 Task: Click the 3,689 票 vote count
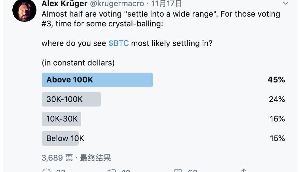click(57, 158)
